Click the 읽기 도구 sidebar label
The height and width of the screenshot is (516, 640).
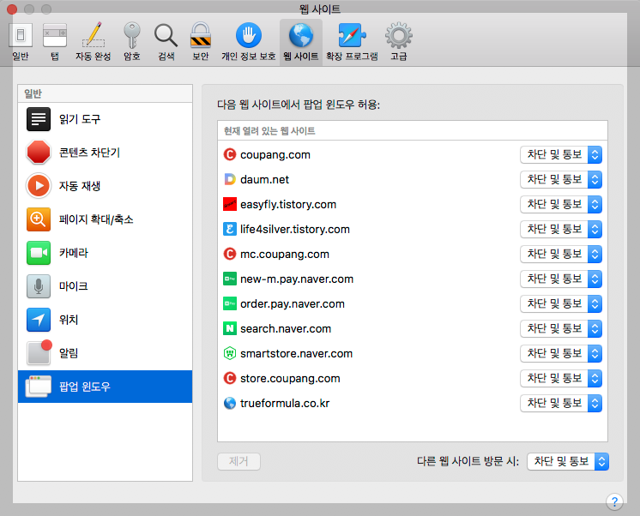80,119
